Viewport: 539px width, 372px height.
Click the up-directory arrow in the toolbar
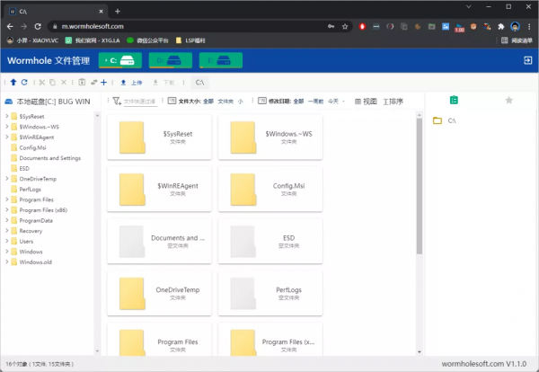[13, 82]
